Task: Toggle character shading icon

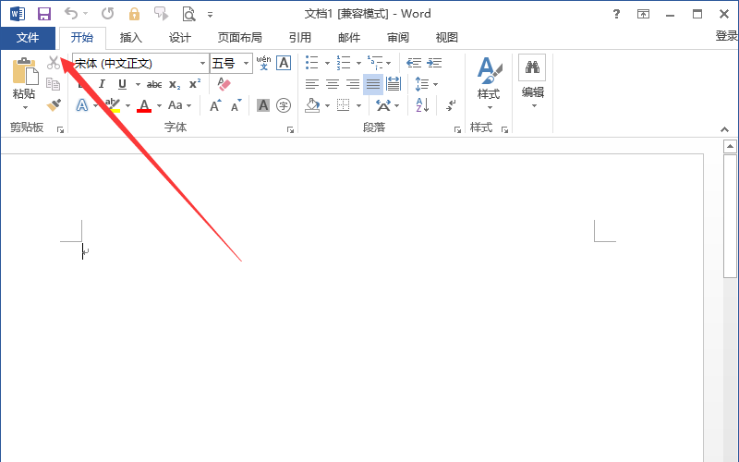Action: click(263, 105)
